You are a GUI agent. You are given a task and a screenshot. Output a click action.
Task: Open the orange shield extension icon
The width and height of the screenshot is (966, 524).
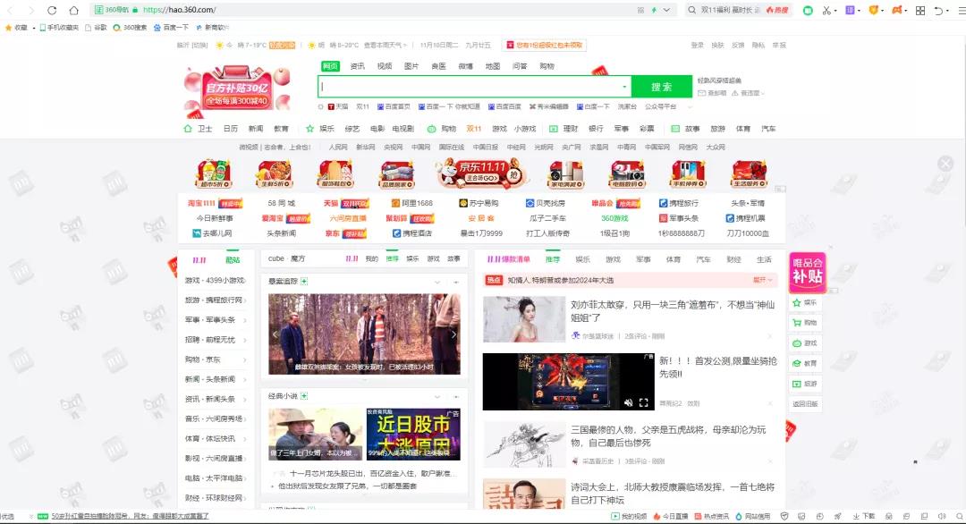coord(873,11)
